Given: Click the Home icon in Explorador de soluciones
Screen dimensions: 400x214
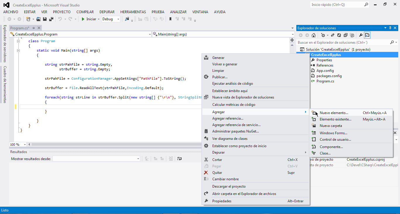Looking at the screenshot, I should [314, 35].
